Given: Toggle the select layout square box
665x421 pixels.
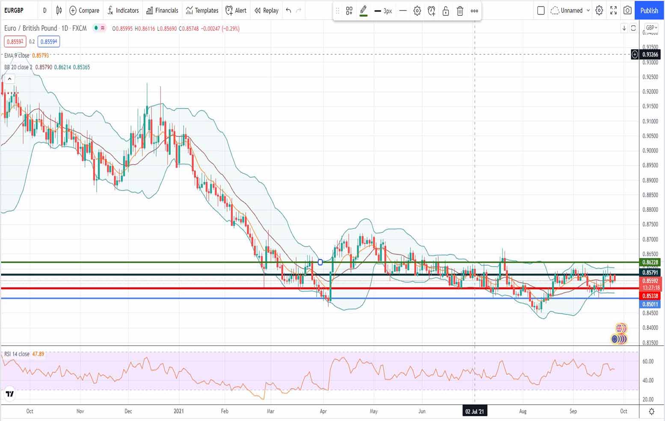Looking at the screenshot, I should 541,10.
